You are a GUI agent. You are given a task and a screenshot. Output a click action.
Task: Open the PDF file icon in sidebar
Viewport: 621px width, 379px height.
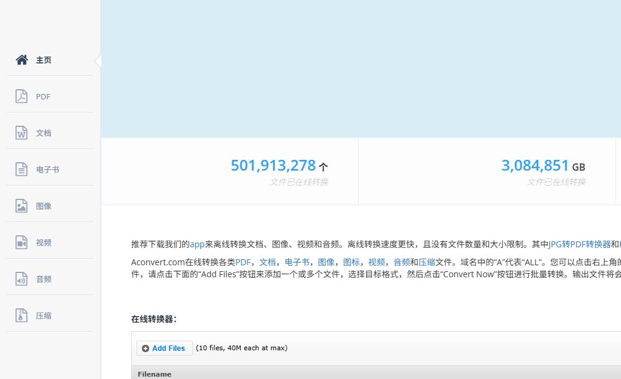[x=22, y=96]
